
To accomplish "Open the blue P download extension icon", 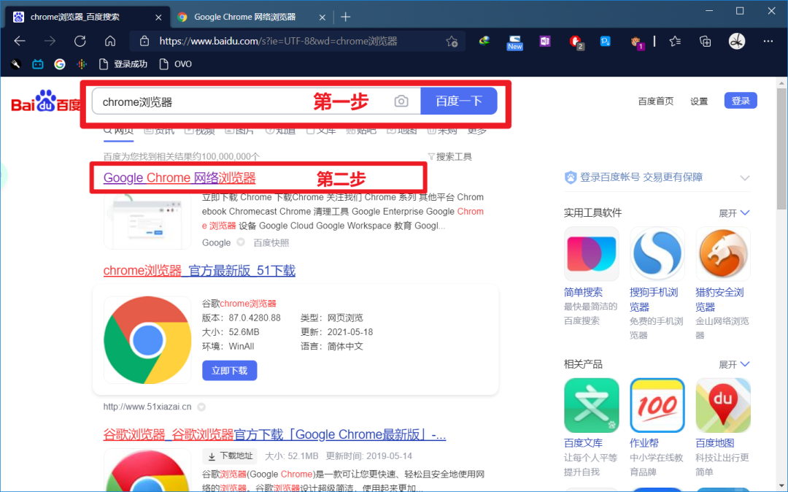I will [605, 41].
